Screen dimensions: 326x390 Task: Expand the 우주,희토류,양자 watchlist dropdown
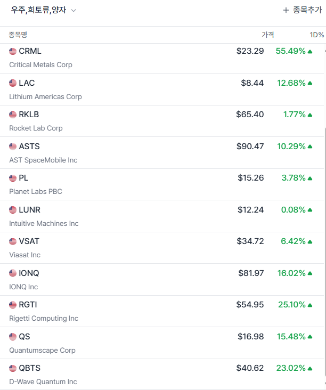tap(74, 10)
